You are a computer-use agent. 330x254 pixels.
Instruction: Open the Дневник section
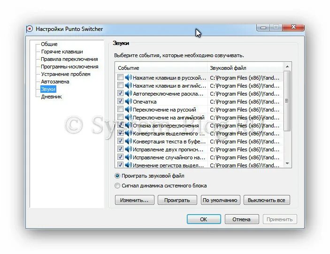click(52, 97)
